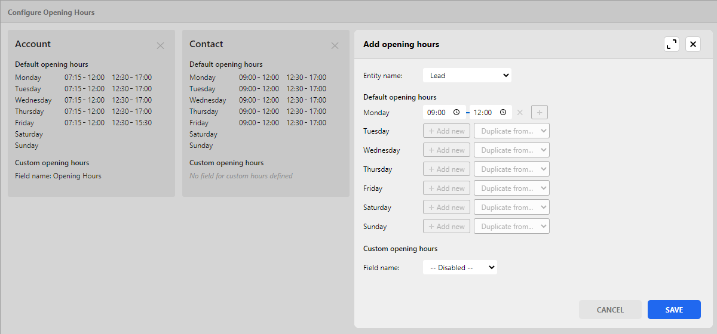Open clock picker for Monday start time
Image resolution: width=717 pixels, height=334 pixels.
[456, 112]
